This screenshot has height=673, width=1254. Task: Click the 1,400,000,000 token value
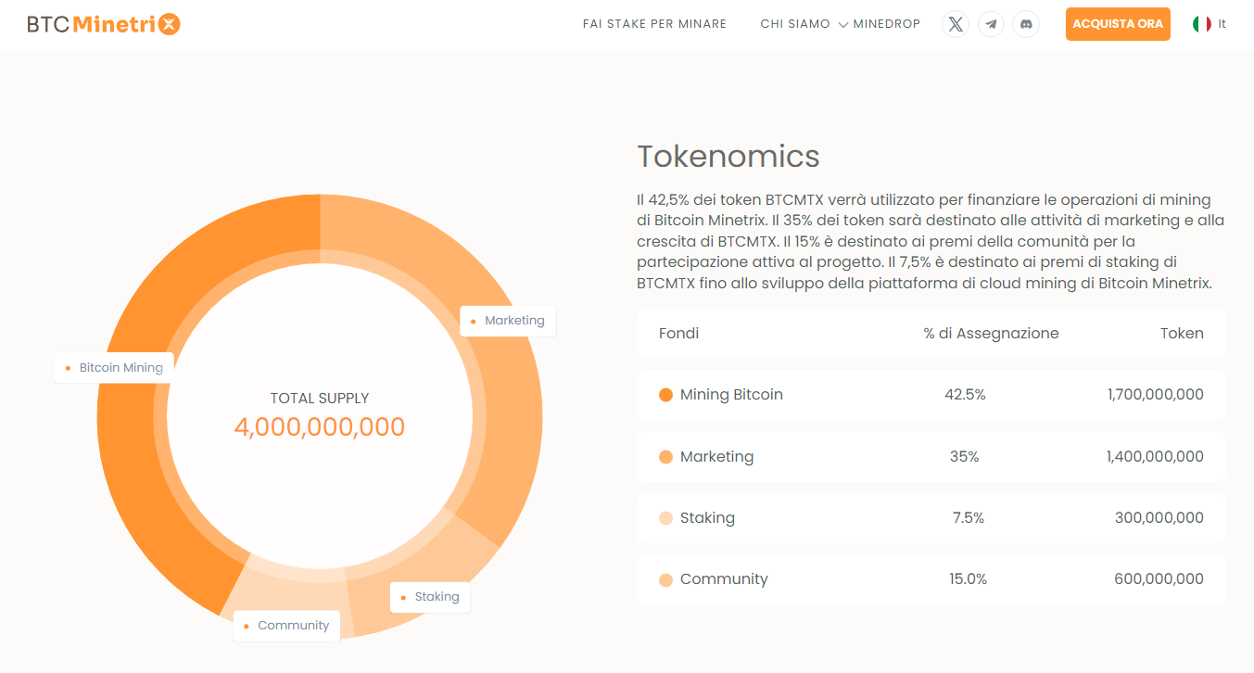[1156, 457]
